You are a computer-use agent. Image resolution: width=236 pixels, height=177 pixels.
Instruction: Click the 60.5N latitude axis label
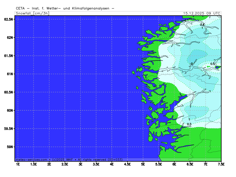[9, 92]
